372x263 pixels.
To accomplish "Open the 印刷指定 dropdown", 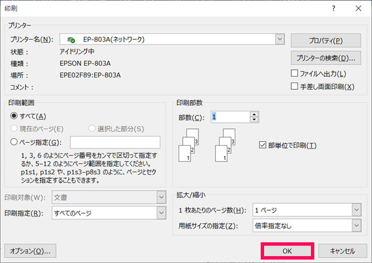I will point(161,212).
